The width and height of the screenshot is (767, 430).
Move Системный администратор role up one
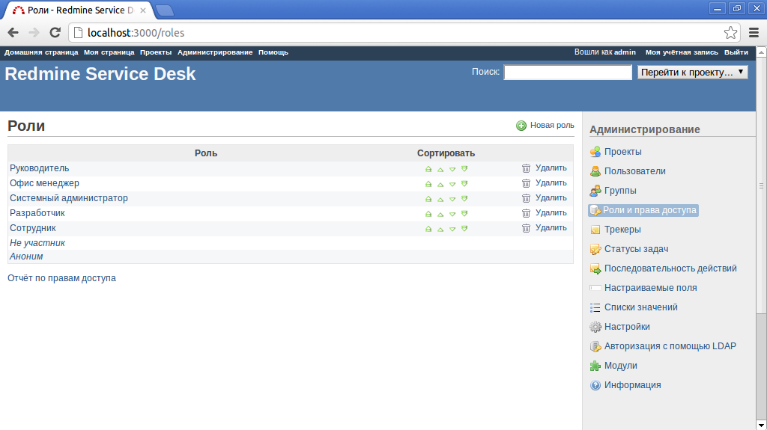440,199
